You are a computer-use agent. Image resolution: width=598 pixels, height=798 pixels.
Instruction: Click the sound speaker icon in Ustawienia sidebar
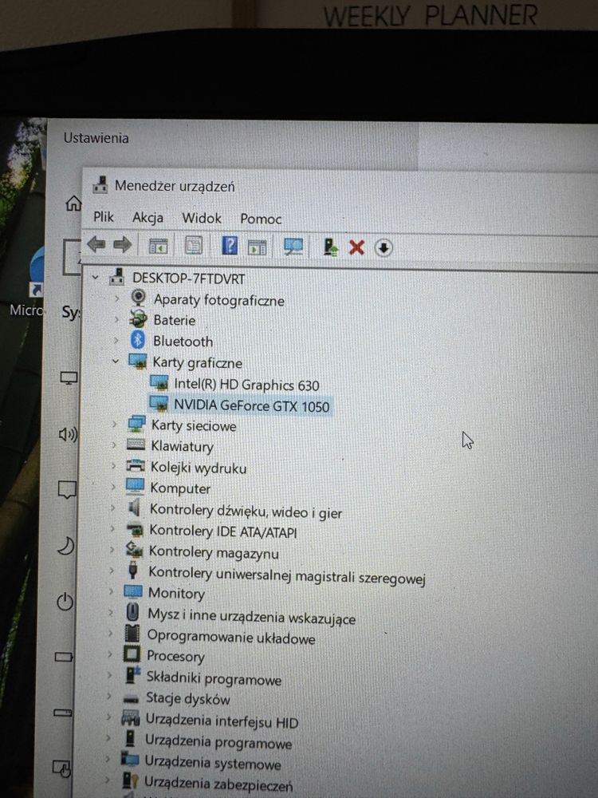68,434
